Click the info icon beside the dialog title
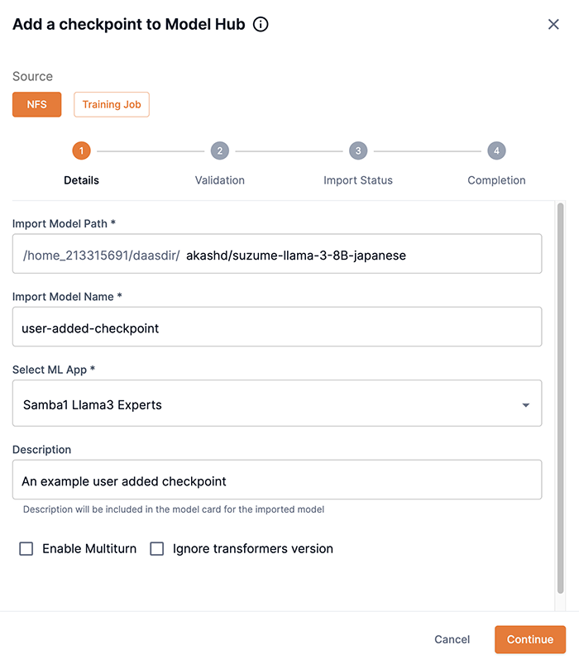Screen dimensions: 579x664 pyautogui.click(x=261, y=24)
